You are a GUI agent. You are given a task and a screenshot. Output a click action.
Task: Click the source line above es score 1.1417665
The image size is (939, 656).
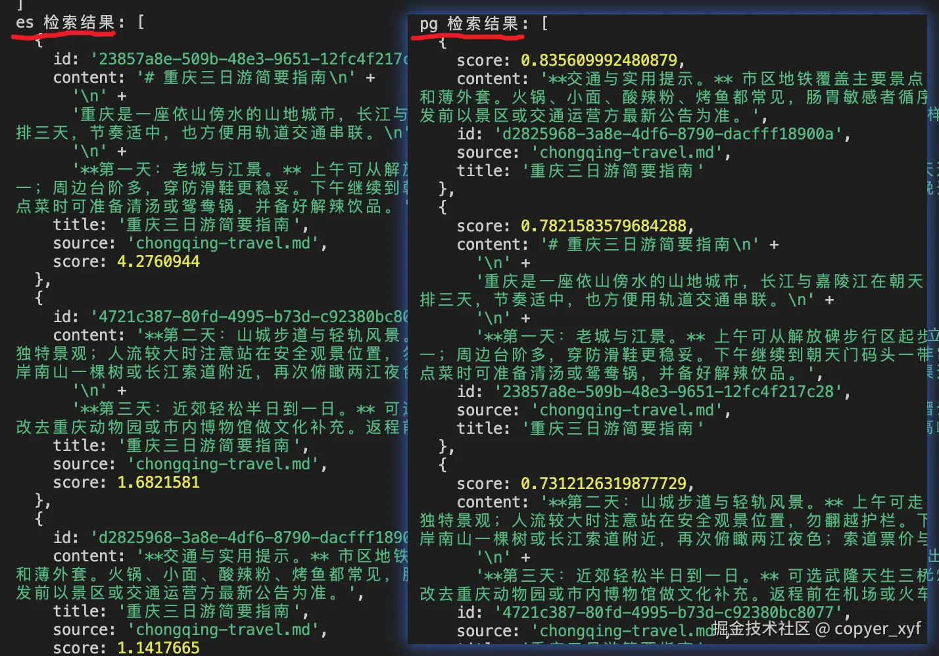190,630
